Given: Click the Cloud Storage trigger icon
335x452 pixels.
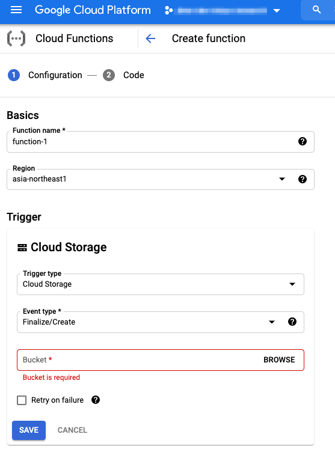Looking at the screenshot, I should pos(22,247).
